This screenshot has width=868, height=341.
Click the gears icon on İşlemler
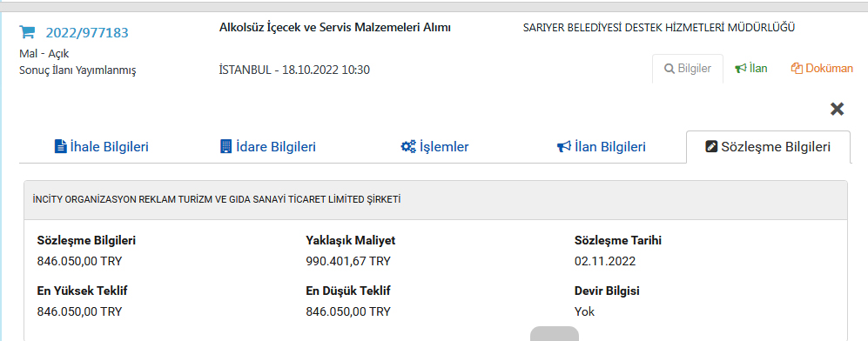[x=408, y=147]
